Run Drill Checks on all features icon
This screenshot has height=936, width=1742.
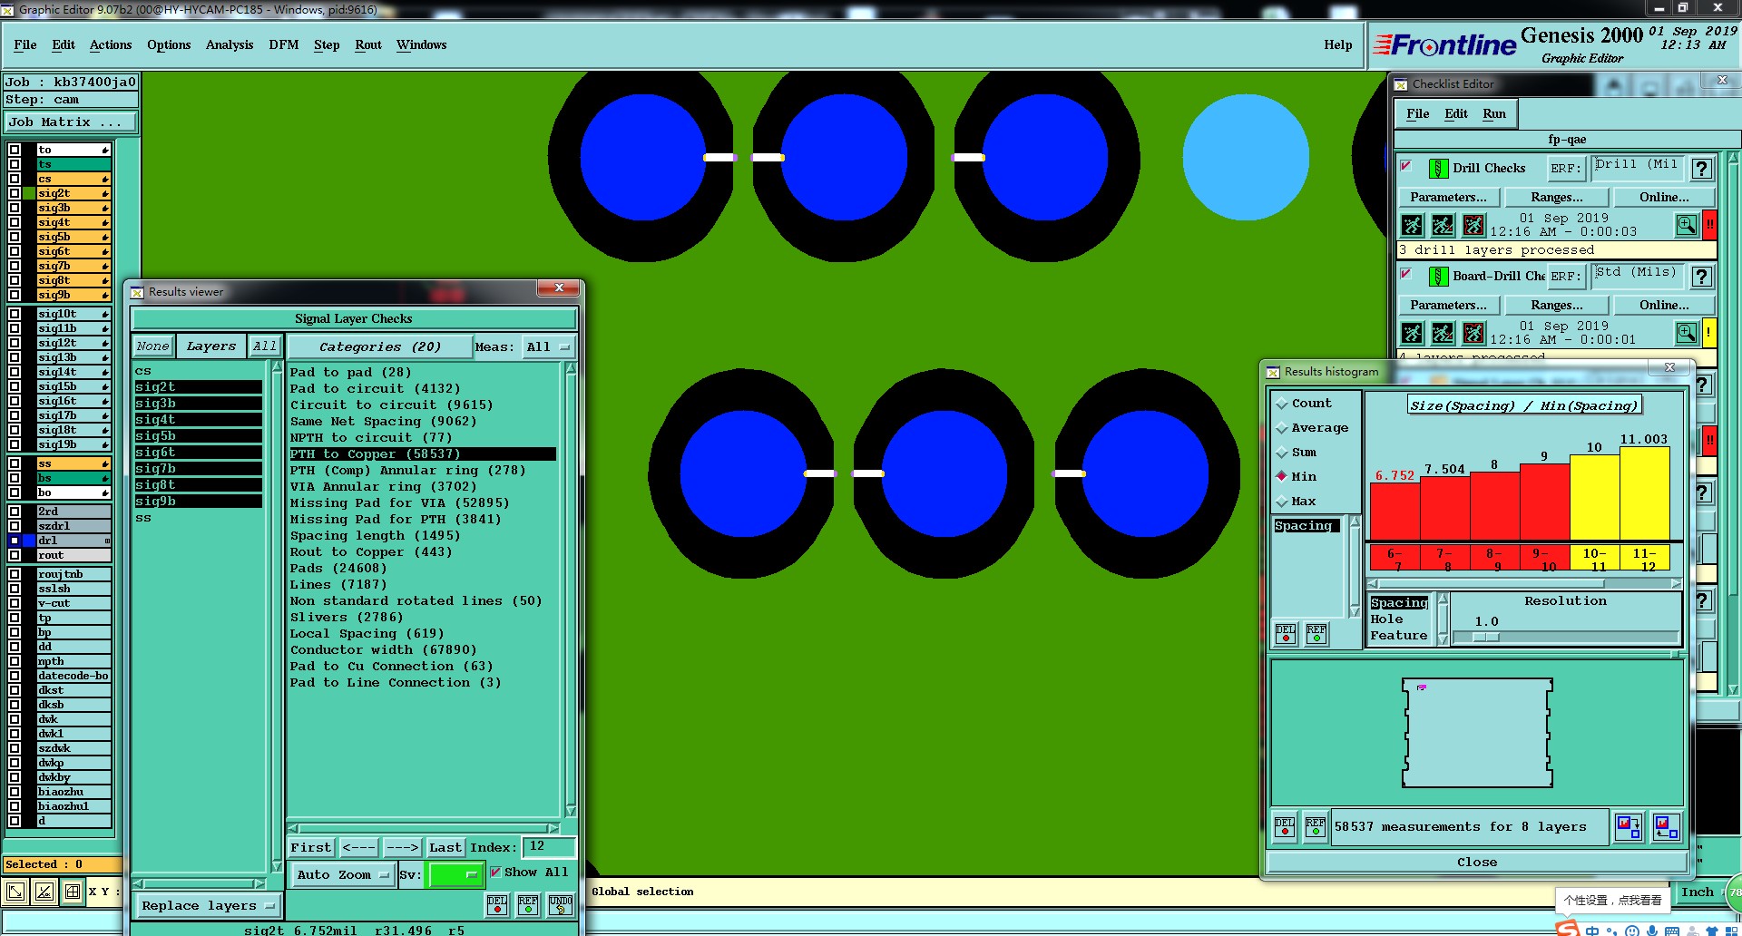coord(1412,225)
